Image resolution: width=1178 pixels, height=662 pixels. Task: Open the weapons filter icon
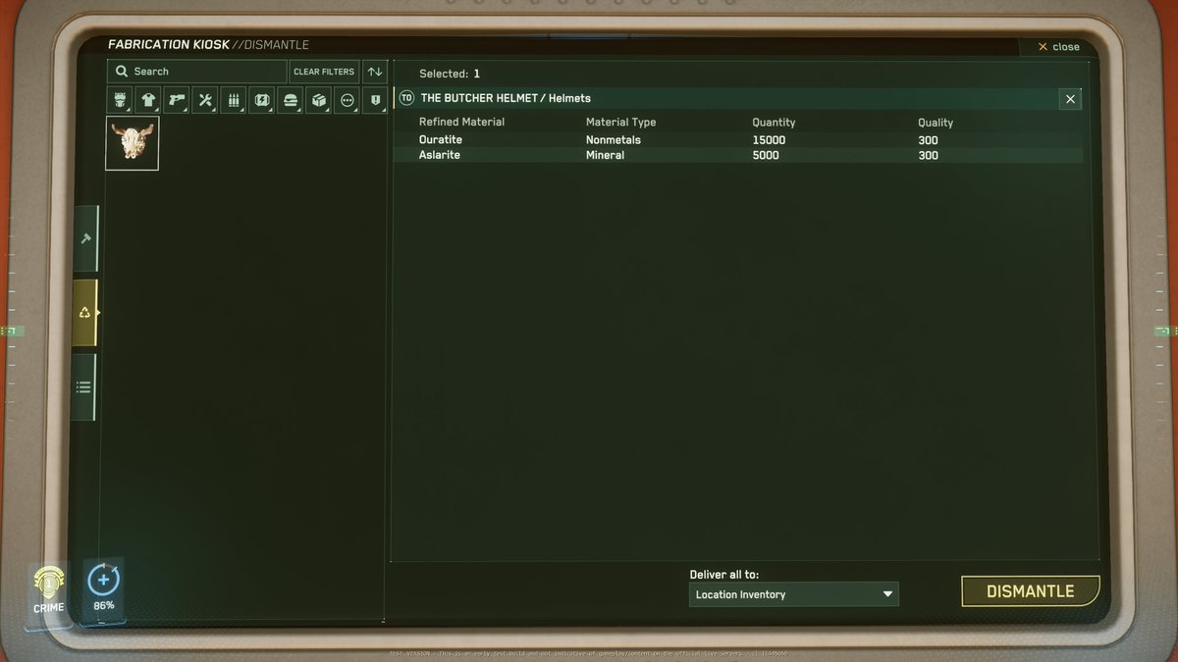coord(176,99)
